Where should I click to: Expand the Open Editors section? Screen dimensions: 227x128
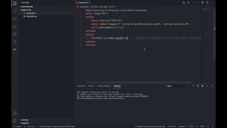[x=27, y=7]
